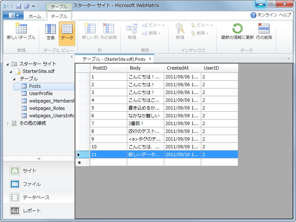Open the インデックス 削除 dropdown
296x222 pixels.
(x=199, y=33)
